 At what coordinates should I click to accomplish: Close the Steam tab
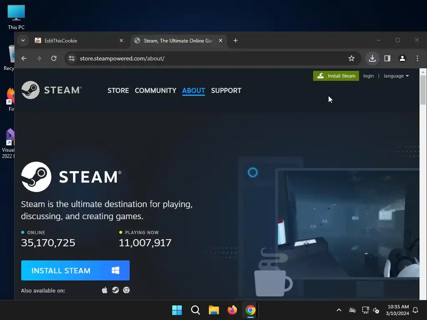(x=221, y=40)
